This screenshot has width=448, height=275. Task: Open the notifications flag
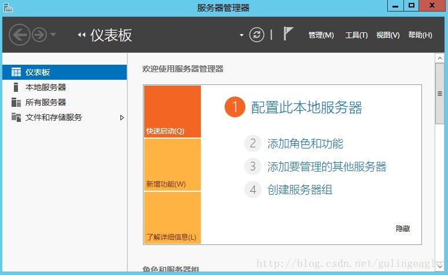click(288, 34)
